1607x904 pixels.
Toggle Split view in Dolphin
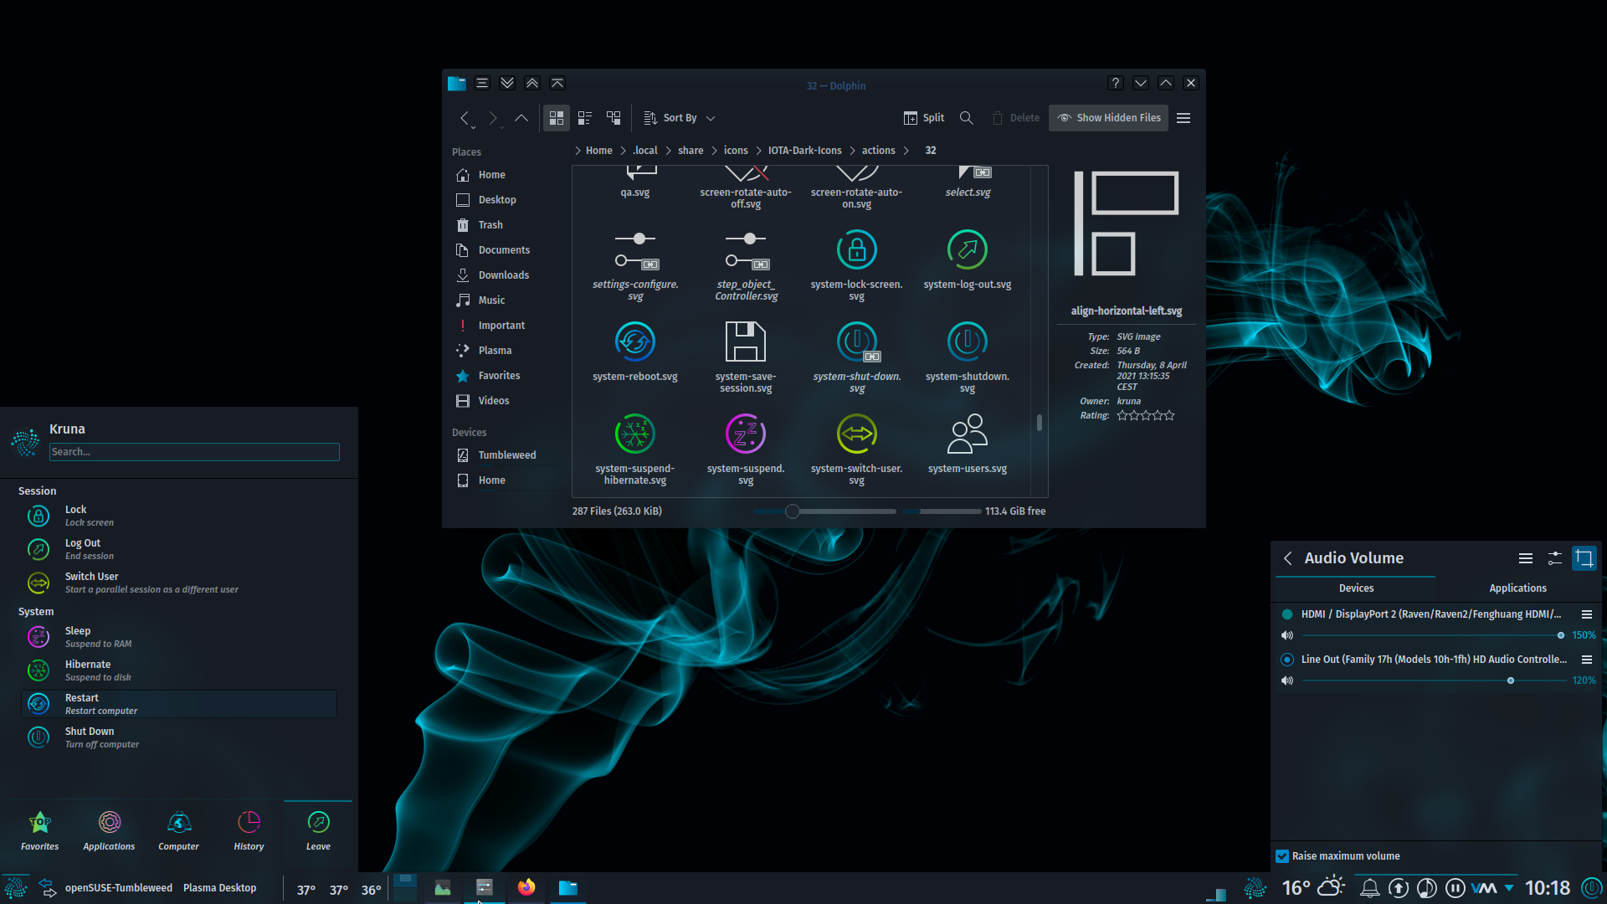924,118
